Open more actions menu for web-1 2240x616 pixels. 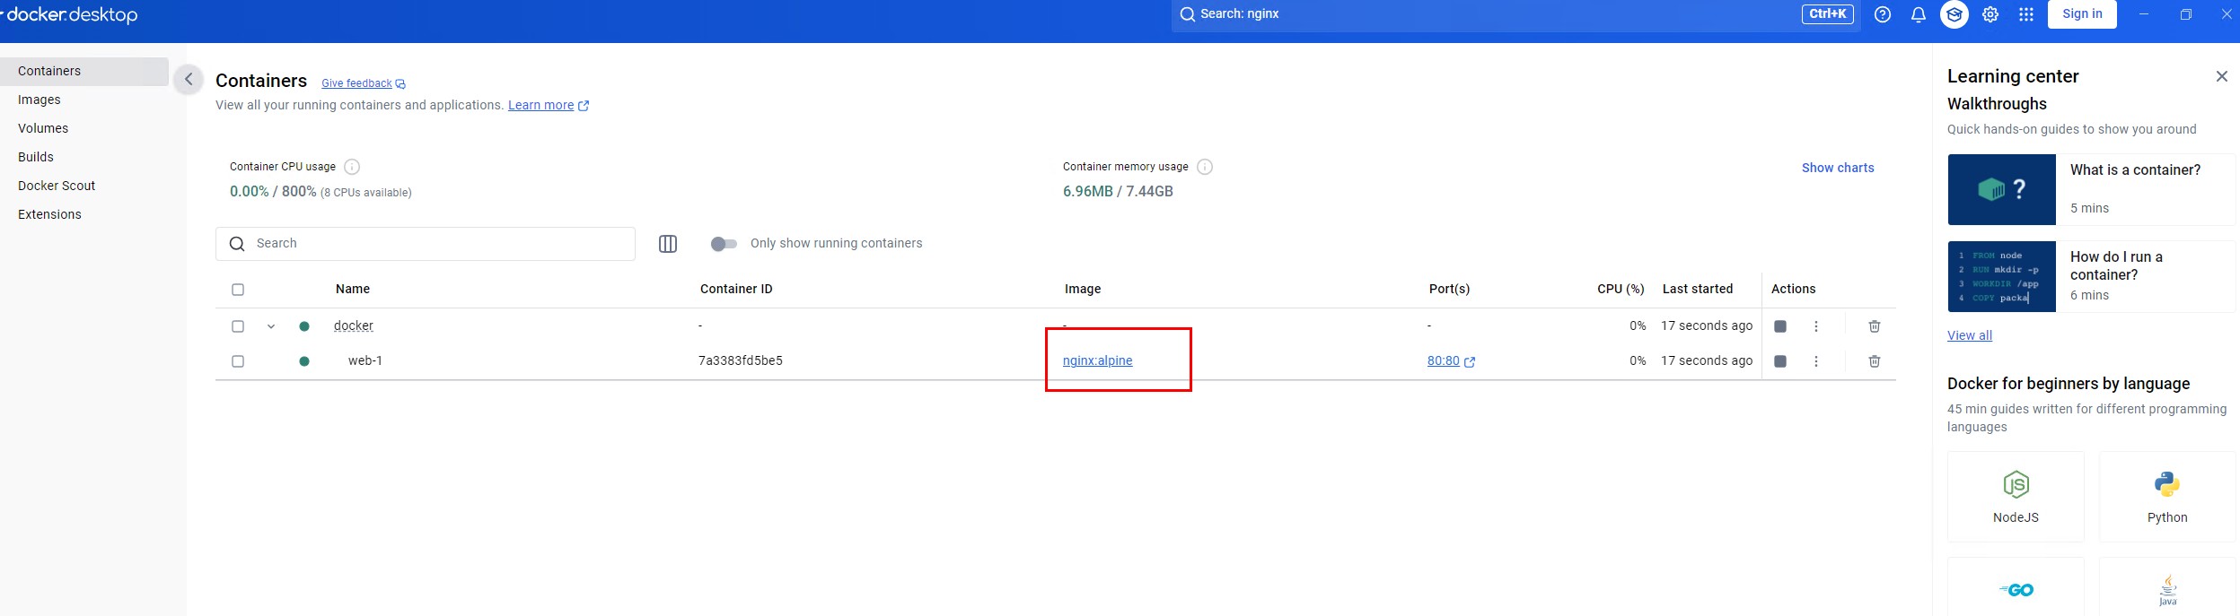click(x=1815, y=361)
